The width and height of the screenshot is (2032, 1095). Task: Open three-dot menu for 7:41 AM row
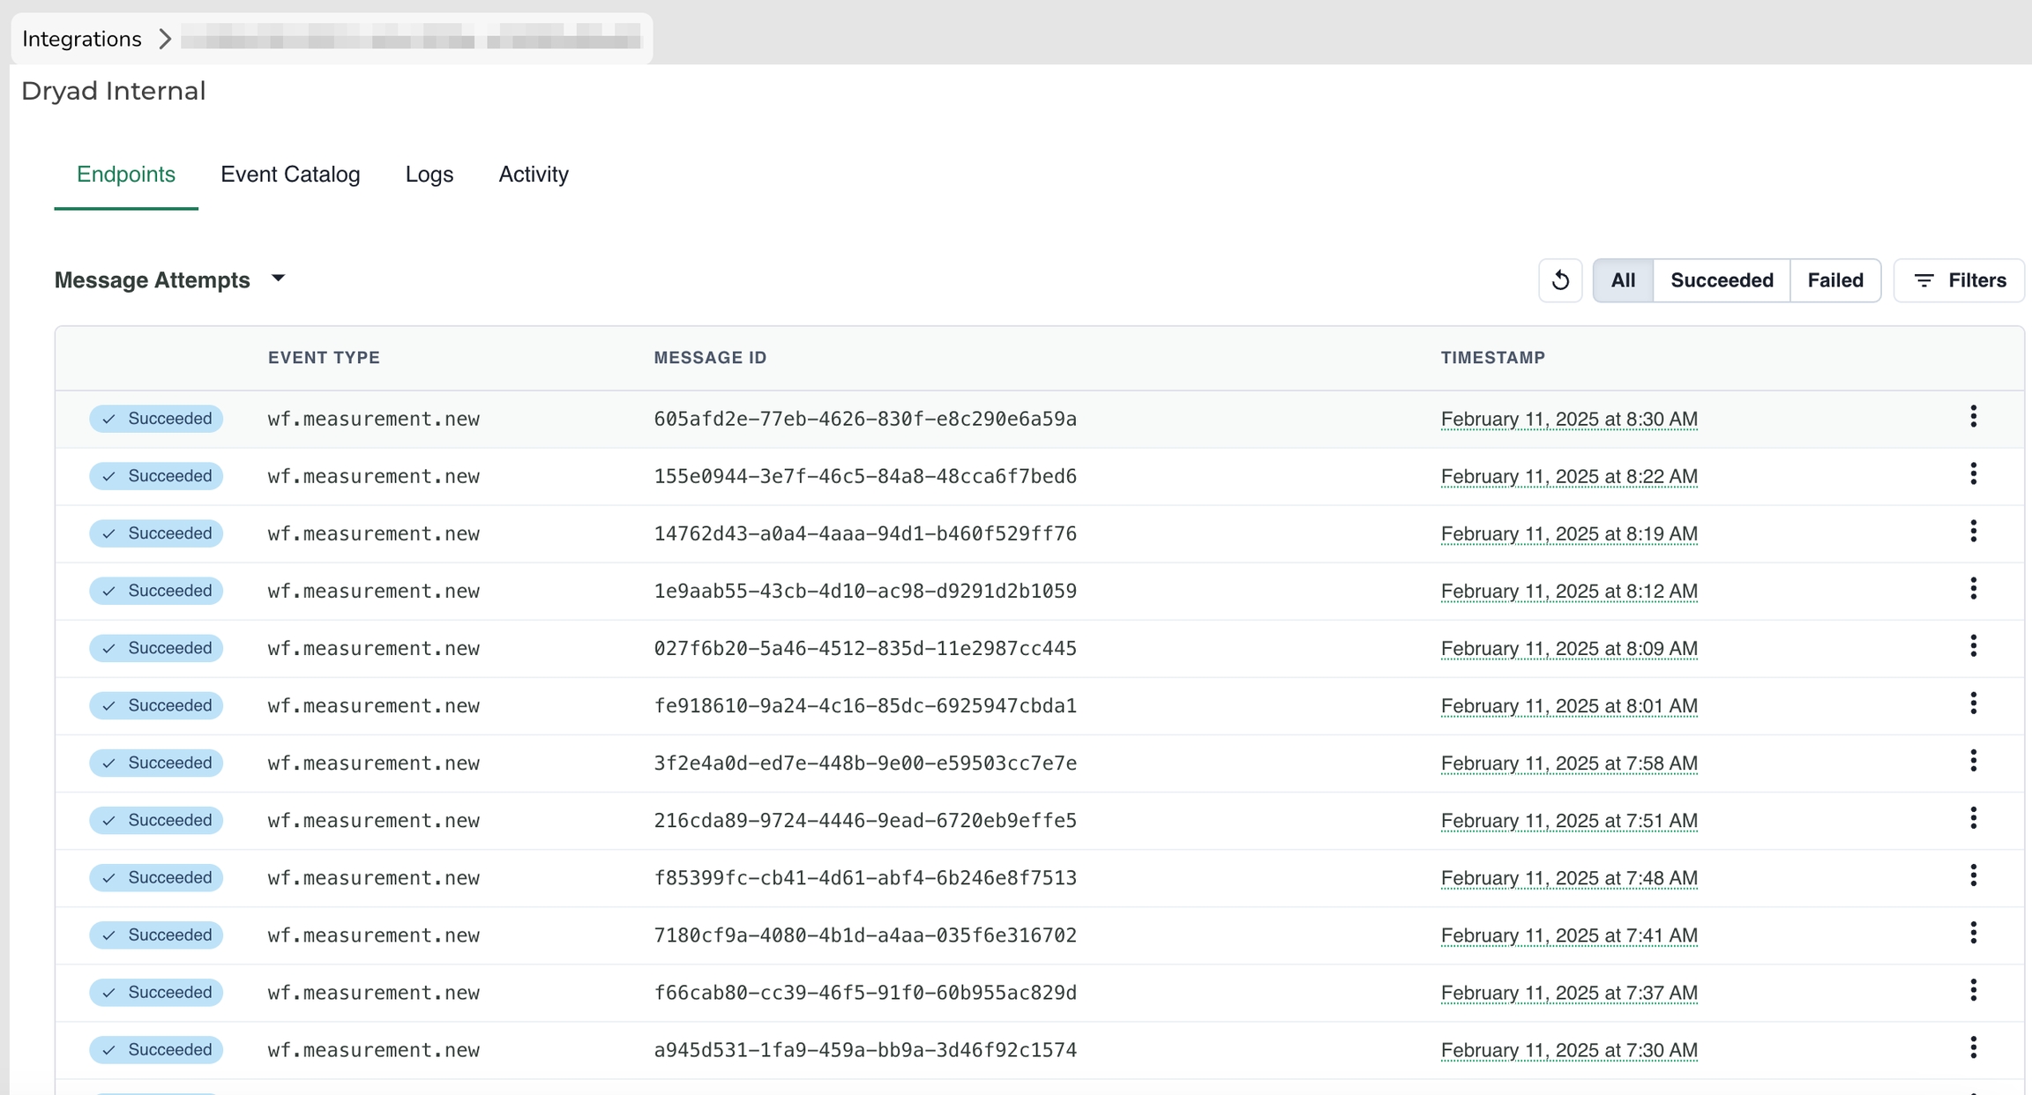pyautogui.click(x=1973, y=933)
